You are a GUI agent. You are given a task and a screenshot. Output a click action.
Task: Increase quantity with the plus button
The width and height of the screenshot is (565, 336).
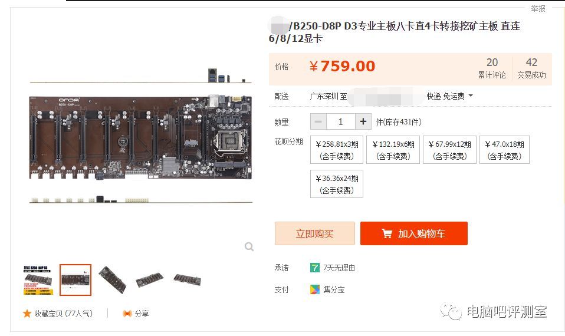tap(363, 121)
